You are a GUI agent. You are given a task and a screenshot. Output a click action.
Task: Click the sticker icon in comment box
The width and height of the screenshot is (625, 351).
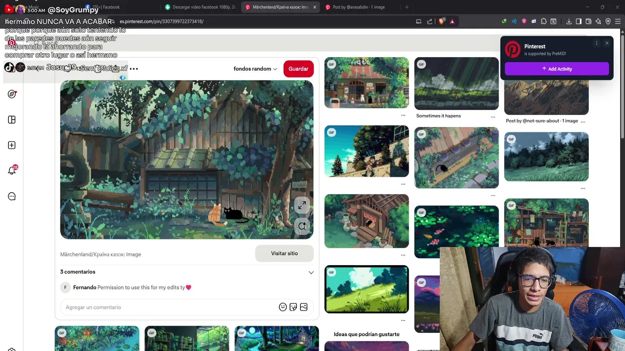293,307
